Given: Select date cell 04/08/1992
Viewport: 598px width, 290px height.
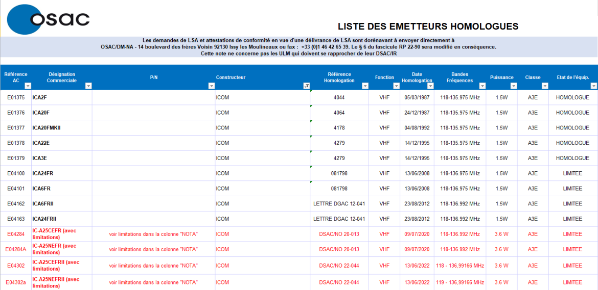Looking at the screenshot, I should click(x=417, y=128).
